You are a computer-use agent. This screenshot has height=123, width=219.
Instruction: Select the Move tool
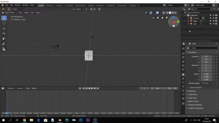click(4, 28)
